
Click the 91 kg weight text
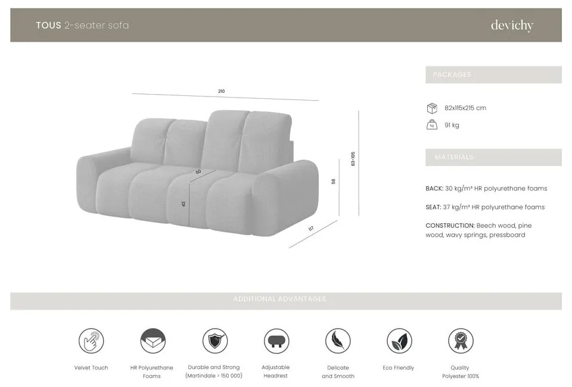click(452, 125)
